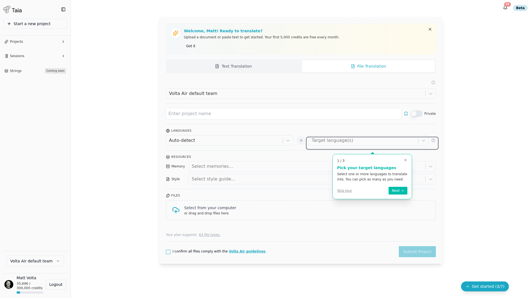Image resolution: width=531 pixels, height=298 pixels.
Task: Click the Logout button
Action: (56, 284)
